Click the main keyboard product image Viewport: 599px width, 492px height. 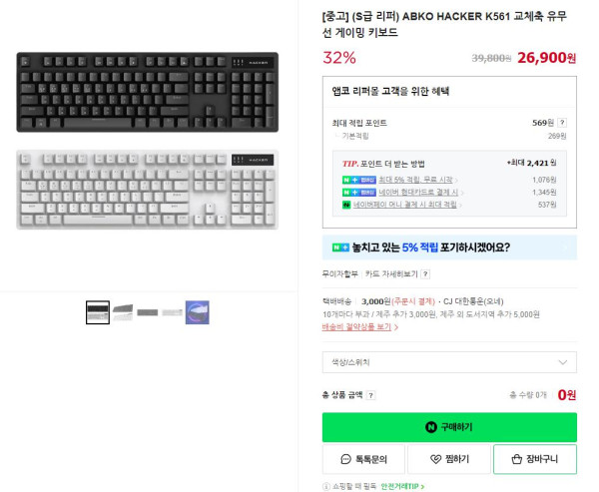pos(148,141)
